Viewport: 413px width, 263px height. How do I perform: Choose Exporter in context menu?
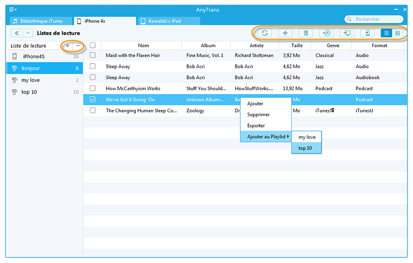[x=266, y=126]
